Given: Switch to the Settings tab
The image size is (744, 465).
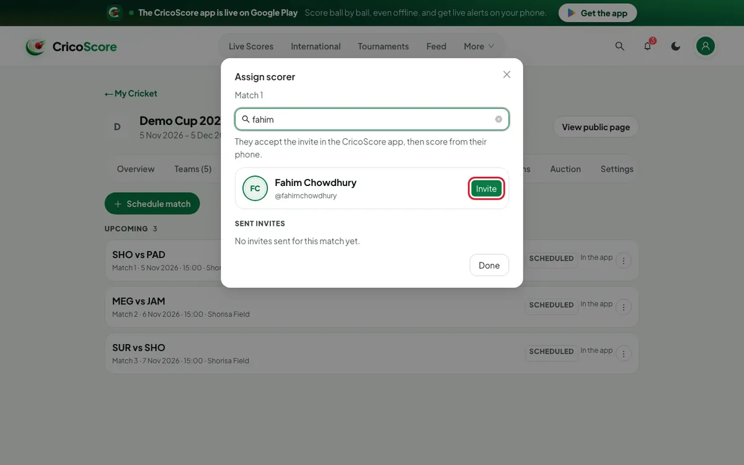Looking at the screenshot, I should click(617, 169).
